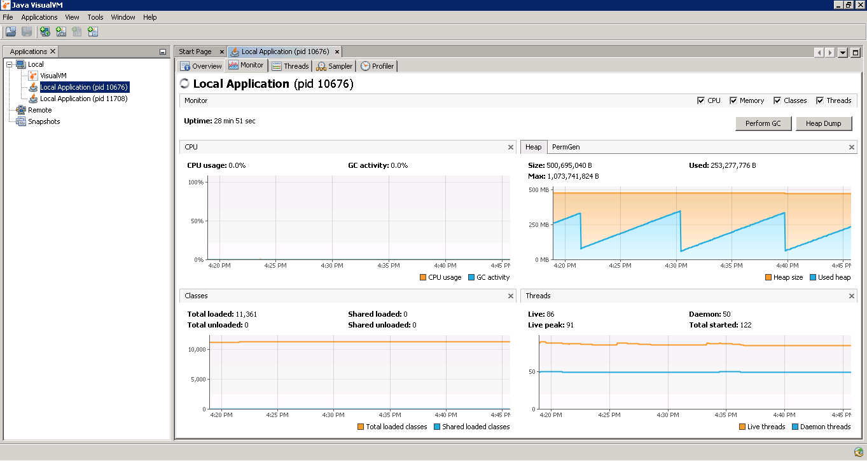Click the 'Total started: 122' threads text

(x=720, y=325)
